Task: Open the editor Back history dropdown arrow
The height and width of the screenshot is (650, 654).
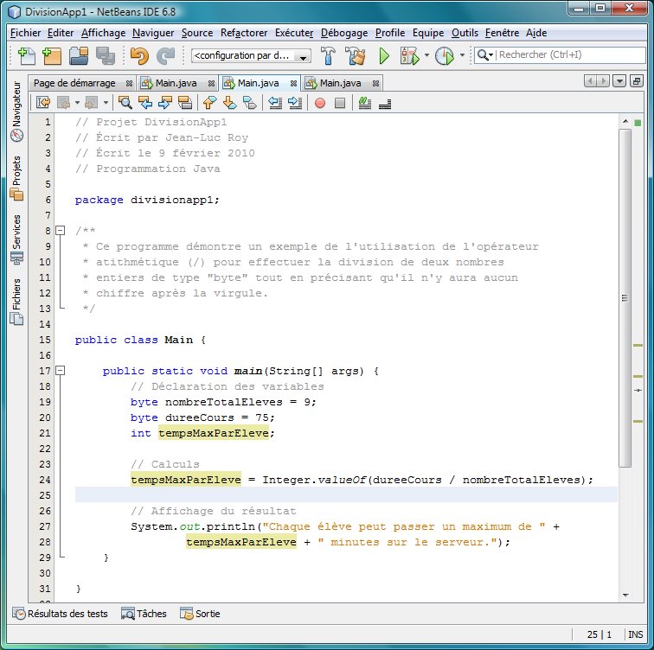Action: [77, 103]
